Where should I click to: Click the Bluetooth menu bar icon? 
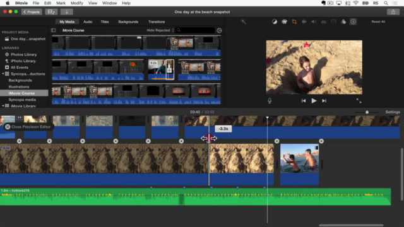[347, 3]
